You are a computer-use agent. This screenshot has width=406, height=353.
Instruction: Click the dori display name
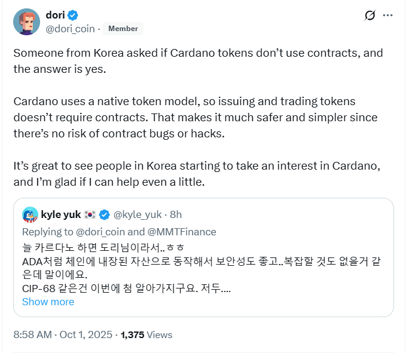click(x=55, y=15)
